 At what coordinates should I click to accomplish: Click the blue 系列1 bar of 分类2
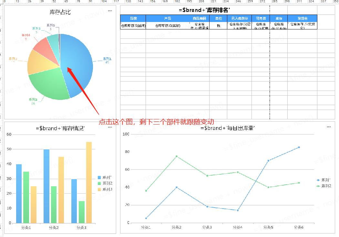point(46,186)
